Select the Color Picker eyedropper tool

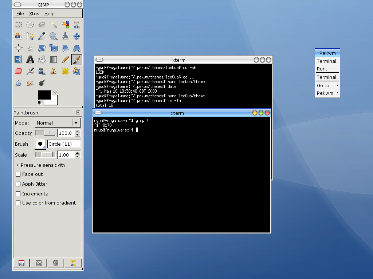point(42,36)
